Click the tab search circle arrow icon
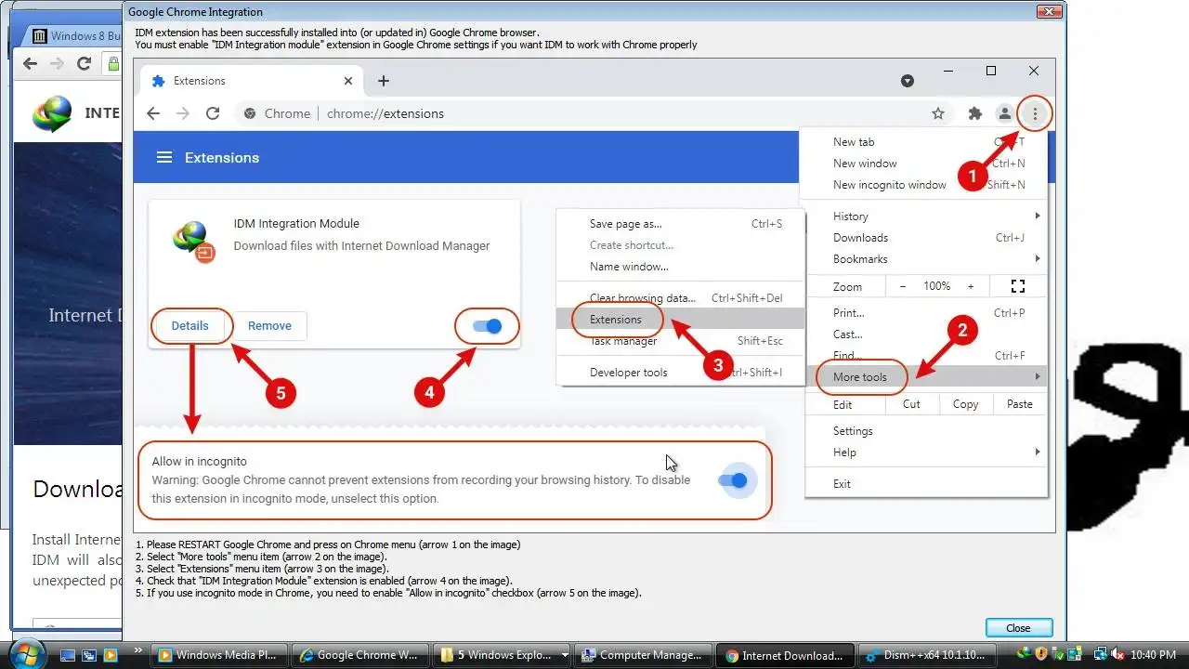Viewport: 1189px width, 669px height. pyautogui.click(x=908, y=81)
